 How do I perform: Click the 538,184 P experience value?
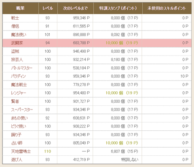coord(81,68)
